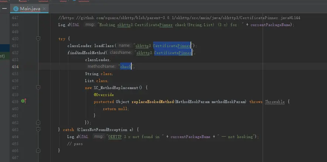The width and height of the screenshot is (327, 162).
Task: Click line number 447 in the gutter
Action: (15, 18)
